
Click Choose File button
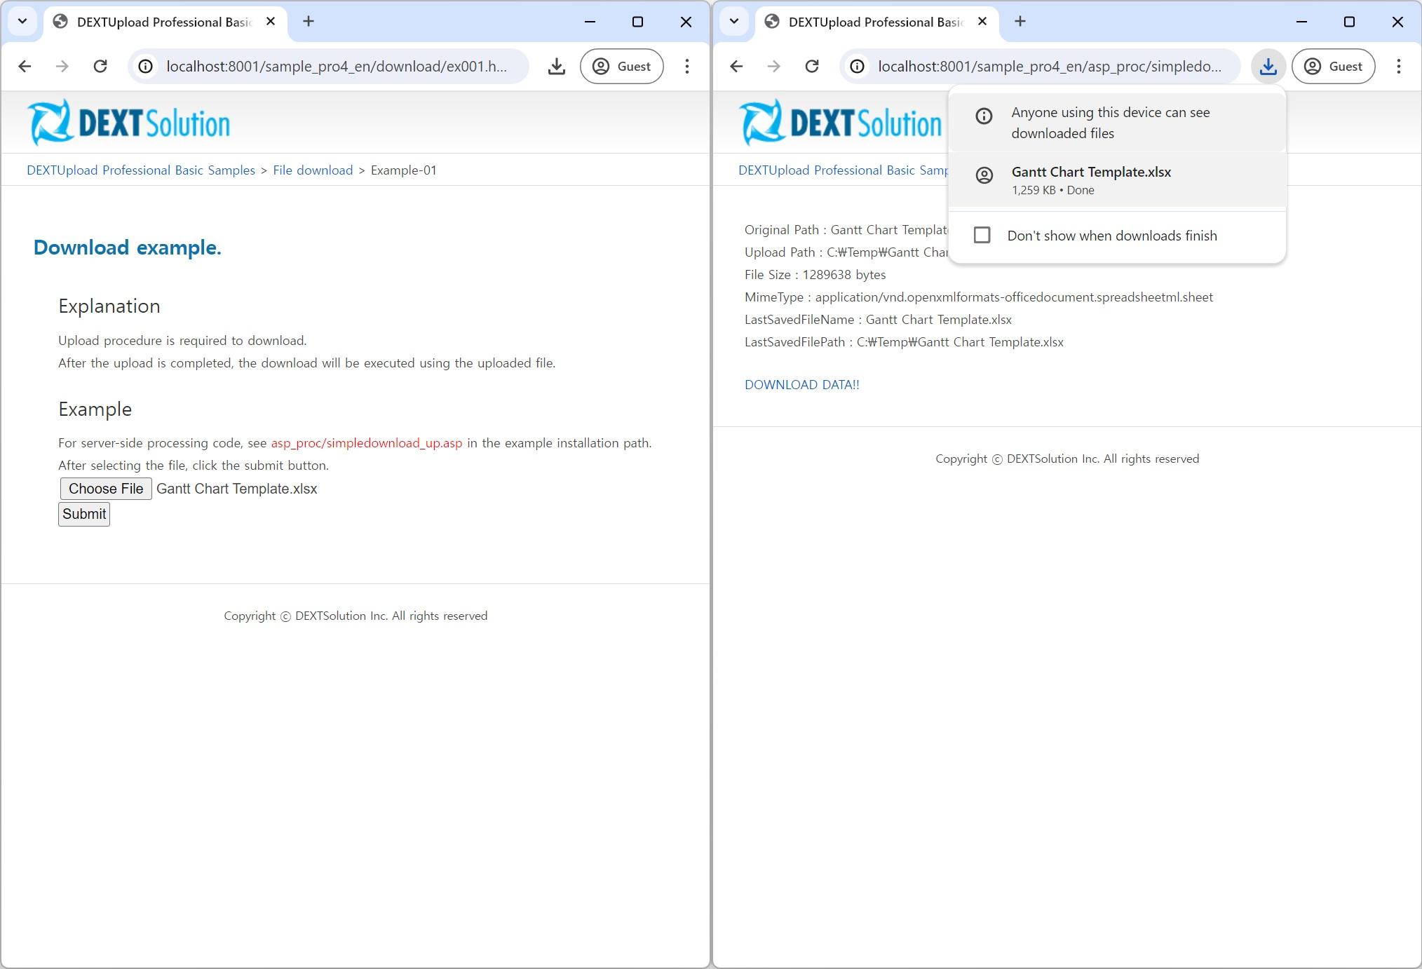click(106, 489)
